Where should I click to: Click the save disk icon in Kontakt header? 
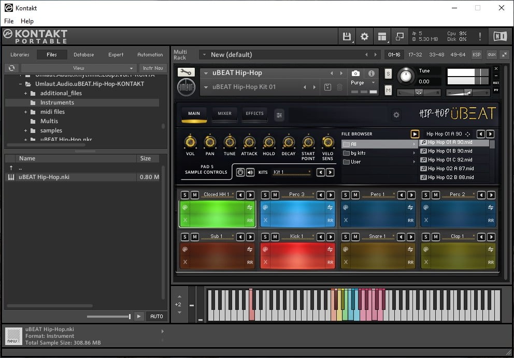pos(347,36)
